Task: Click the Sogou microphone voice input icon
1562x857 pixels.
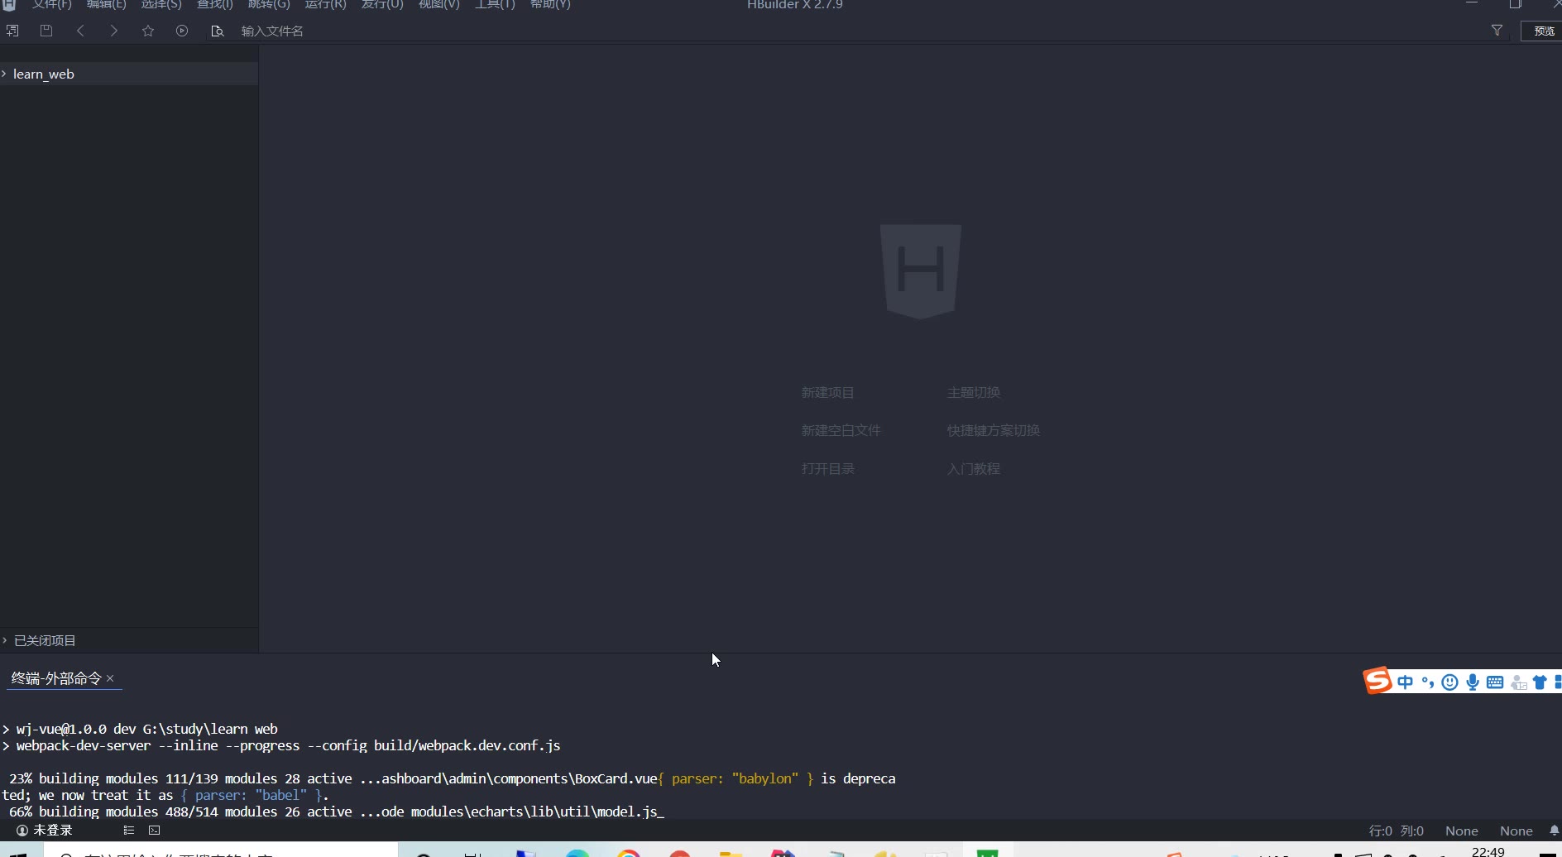Action: tap(1473, 682)
